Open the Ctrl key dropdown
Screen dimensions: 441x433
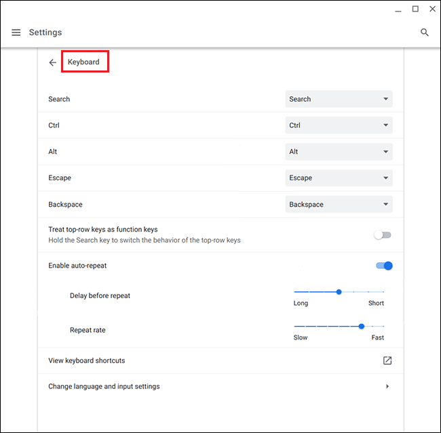339,125
